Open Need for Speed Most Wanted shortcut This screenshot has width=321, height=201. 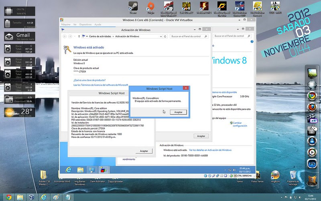(169, 9)
